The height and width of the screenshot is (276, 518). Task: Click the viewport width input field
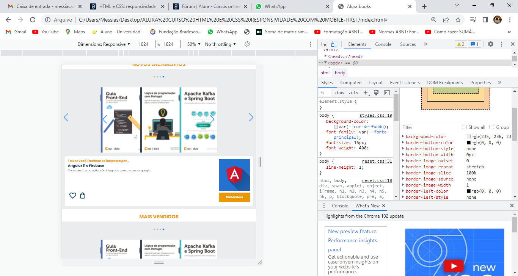click(146, 44)
